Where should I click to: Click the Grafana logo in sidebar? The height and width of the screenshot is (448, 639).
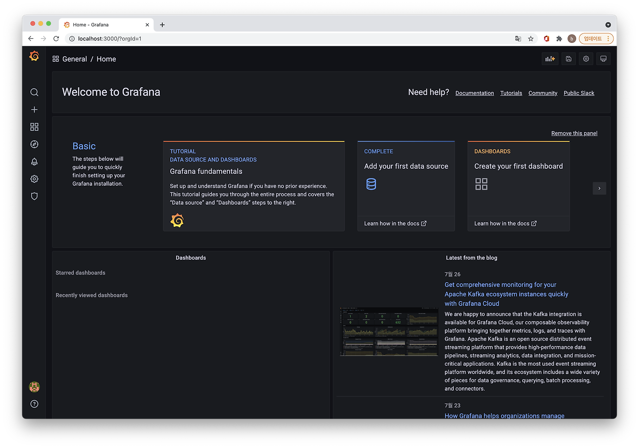[34, 56]
